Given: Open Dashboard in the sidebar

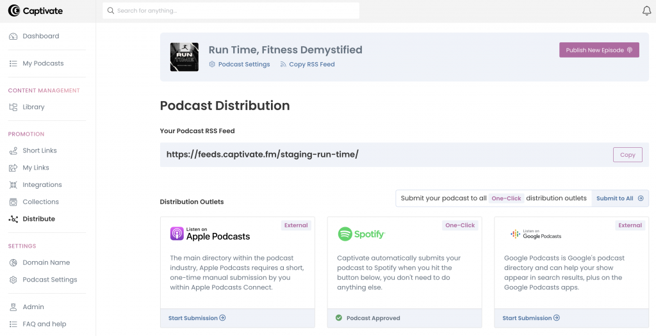Looking at the screenshot, I should pos(40,36).
